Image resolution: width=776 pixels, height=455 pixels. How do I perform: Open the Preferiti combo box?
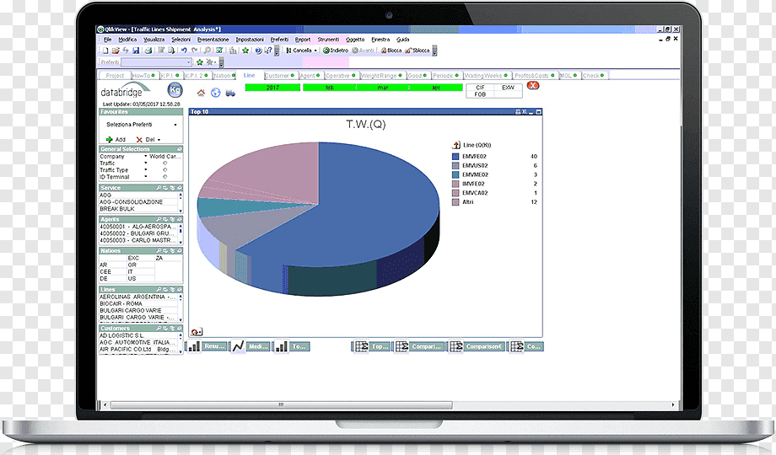tap(156, 62)
